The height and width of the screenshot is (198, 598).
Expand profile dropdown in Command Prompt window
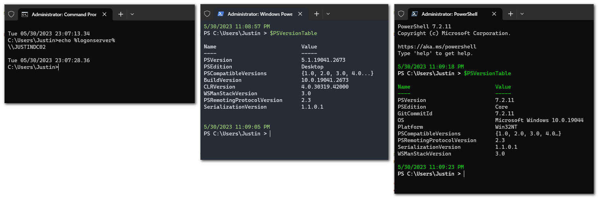coord(132,14)
